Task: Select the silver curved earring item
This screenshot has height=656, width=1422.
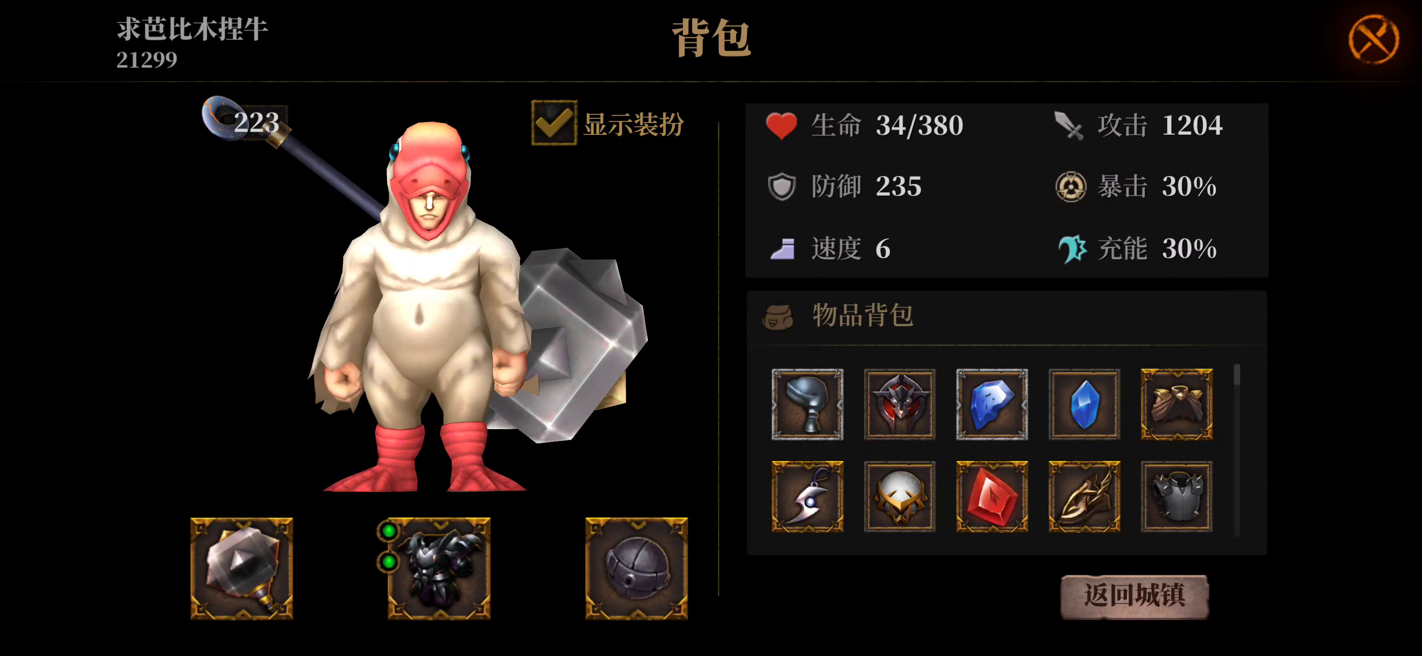Action: 807,497
